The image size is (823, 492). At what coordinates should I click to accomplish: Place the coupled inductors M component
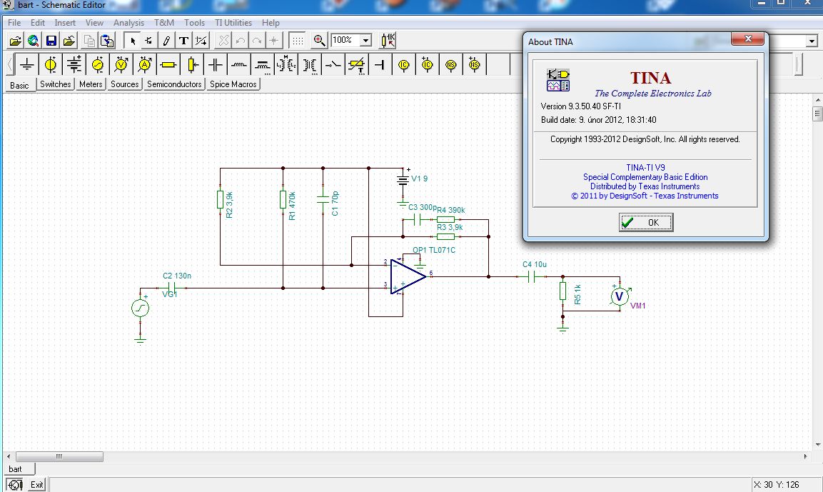[286, 64]
